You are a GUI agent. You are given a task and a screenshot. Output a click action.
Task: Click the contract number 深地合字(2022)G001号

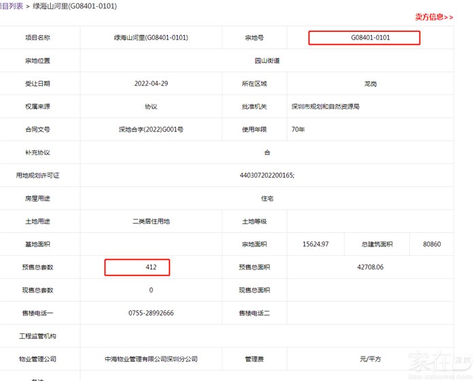tap(151, 129)
